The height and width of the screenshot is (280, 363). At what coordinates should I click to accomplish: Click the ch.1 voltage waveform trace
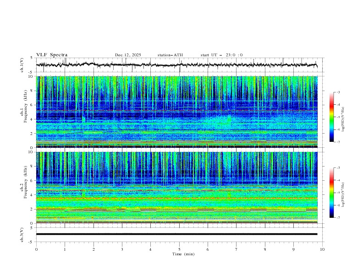tap(176, 65)
